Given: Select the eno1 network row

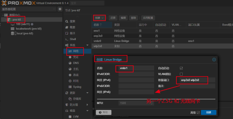Looking at the screenshot, I should [x=162, y=31].
